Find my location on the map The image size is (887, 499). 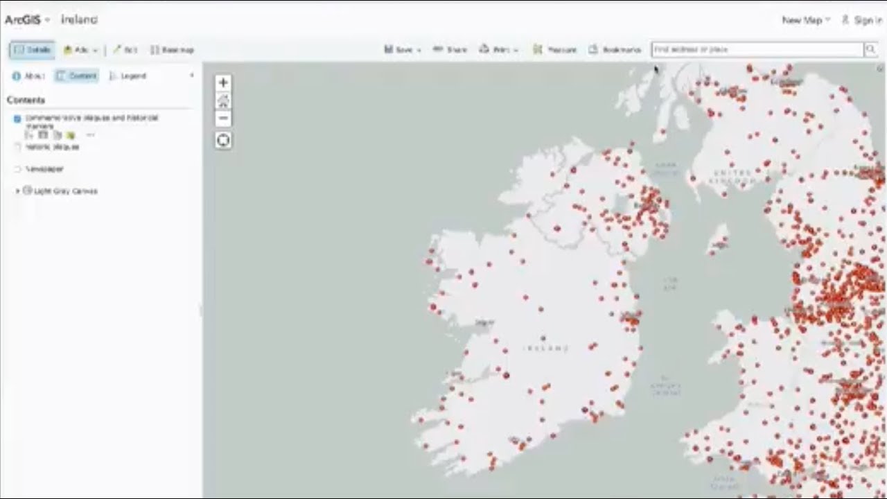point(223,141)
